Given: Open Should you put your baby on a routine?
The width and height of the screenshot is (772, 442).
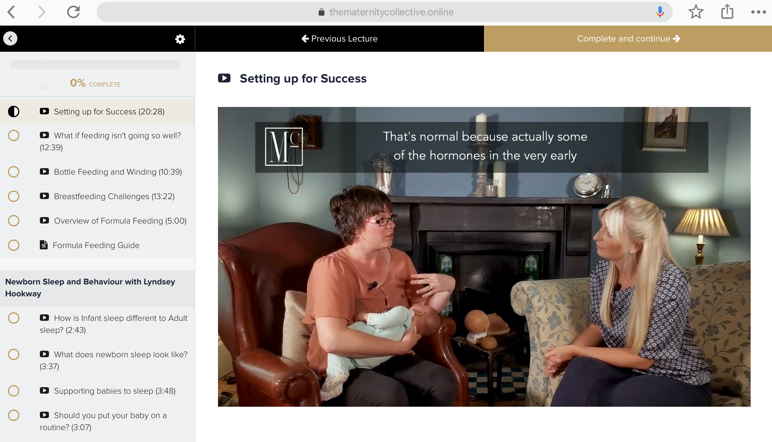Looking at the screenshot, I should coord(103,421).
